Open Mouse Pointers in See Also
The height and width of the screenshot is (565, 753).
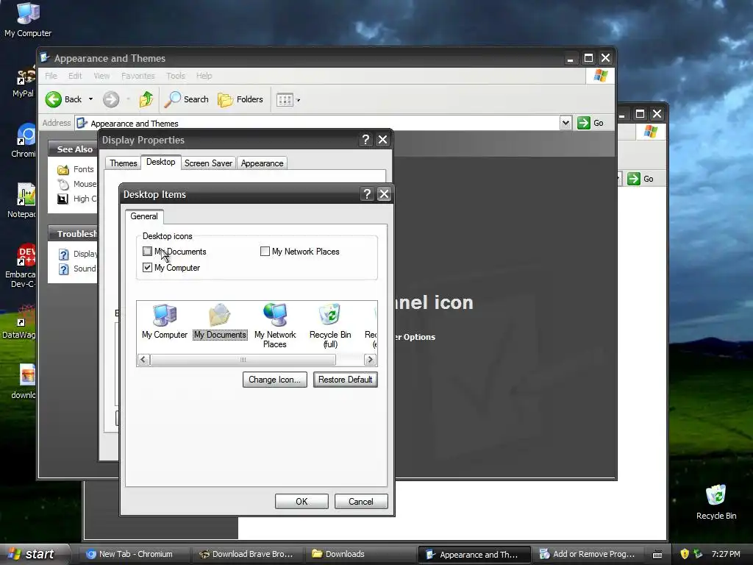(76, 185)
